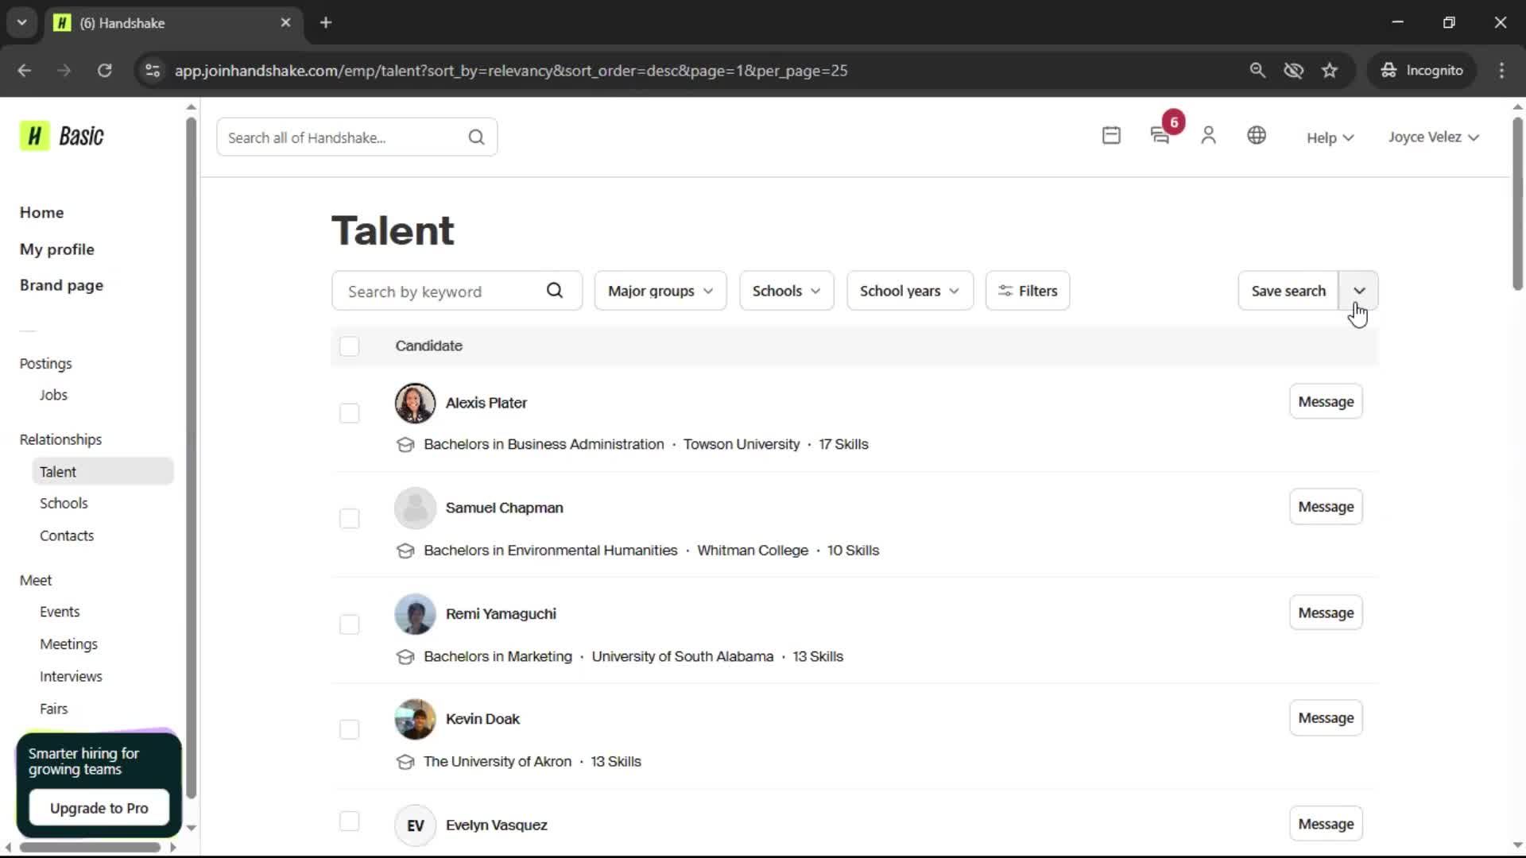
Task: Click Remi Yamaguchi's profile photo
Action: click(x=415, y=614)
